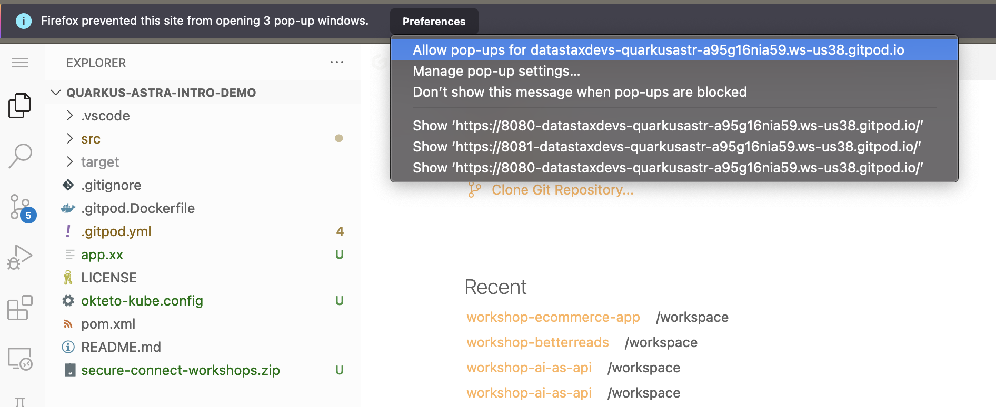The height and width of the screenshot is (407, 996).
Task: Click the gear icon beside okteto-kube.config
Action: 68,301
